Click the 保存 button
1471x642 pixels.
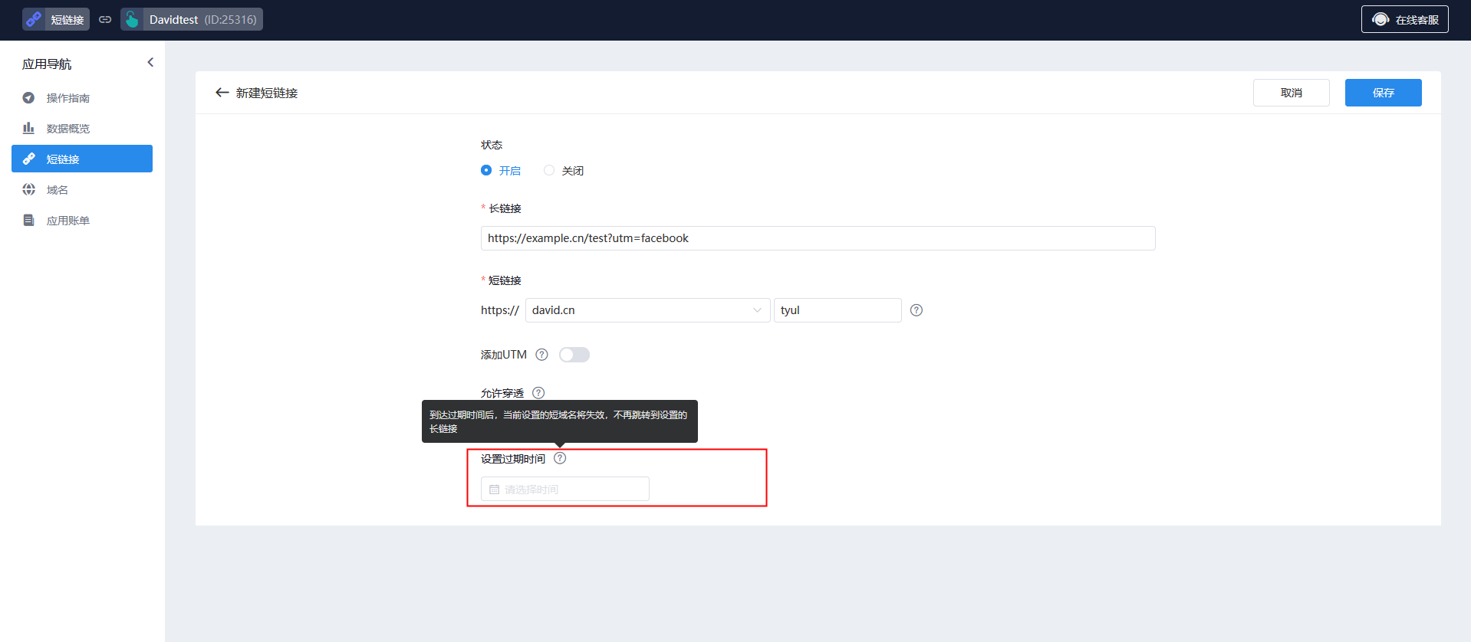click(1384, 93)
